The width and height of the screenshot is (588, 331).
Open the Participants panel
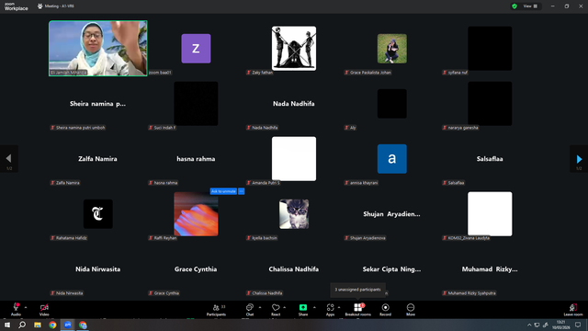(217, 310)
